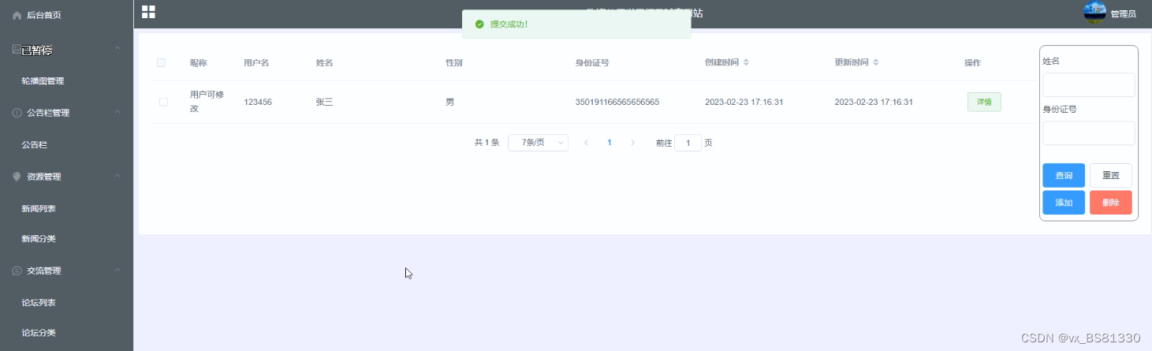Collapse the 公告栏管理 menu chevron
1152x351 pixels.
pos(117,113)
